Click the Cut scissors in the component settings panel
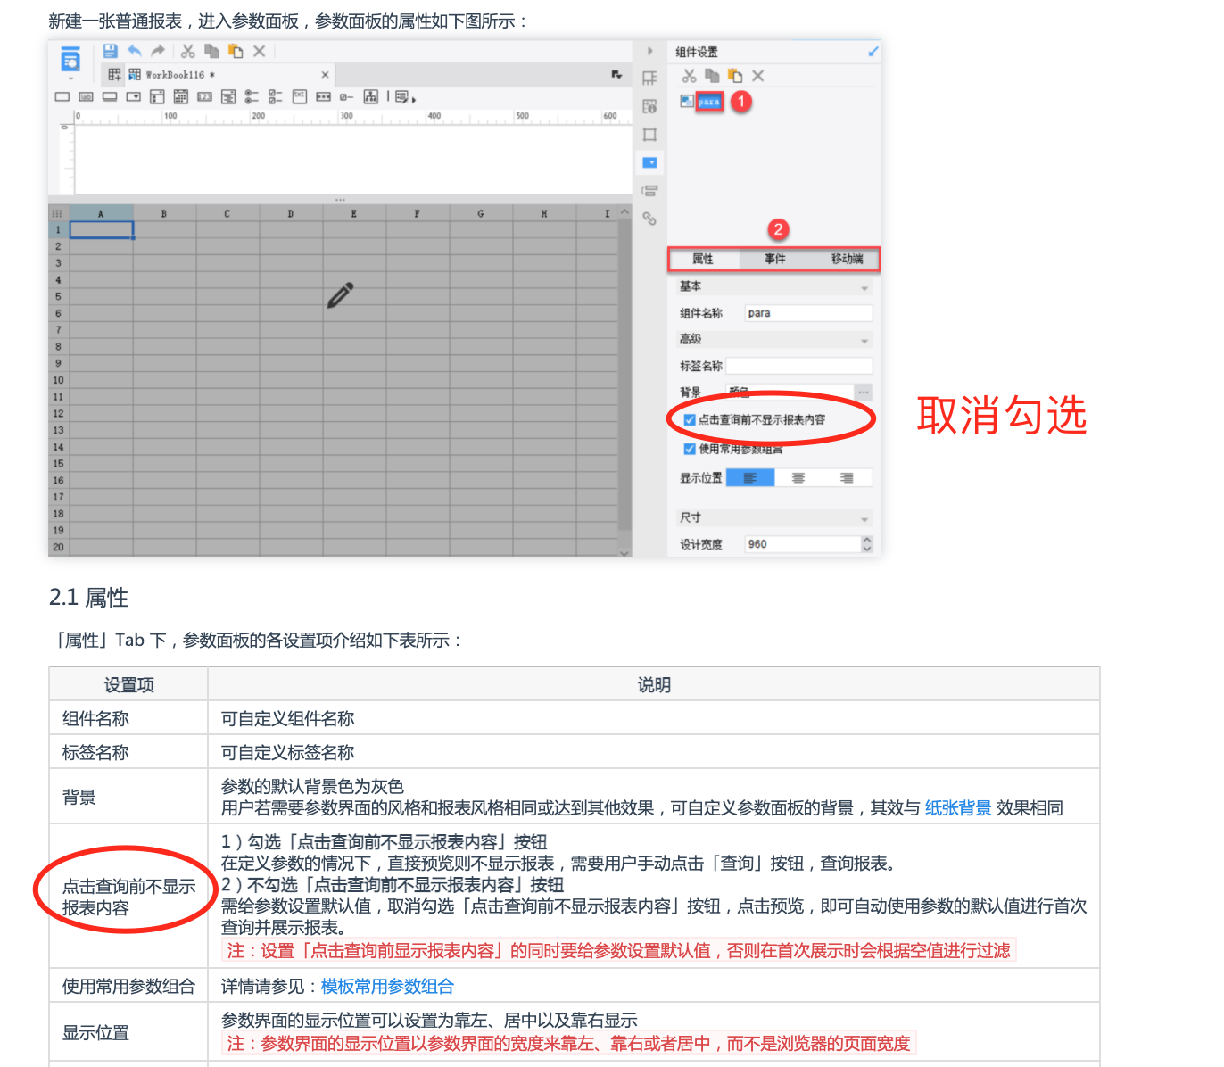The image size is (1224, 1067). (690, 76)
